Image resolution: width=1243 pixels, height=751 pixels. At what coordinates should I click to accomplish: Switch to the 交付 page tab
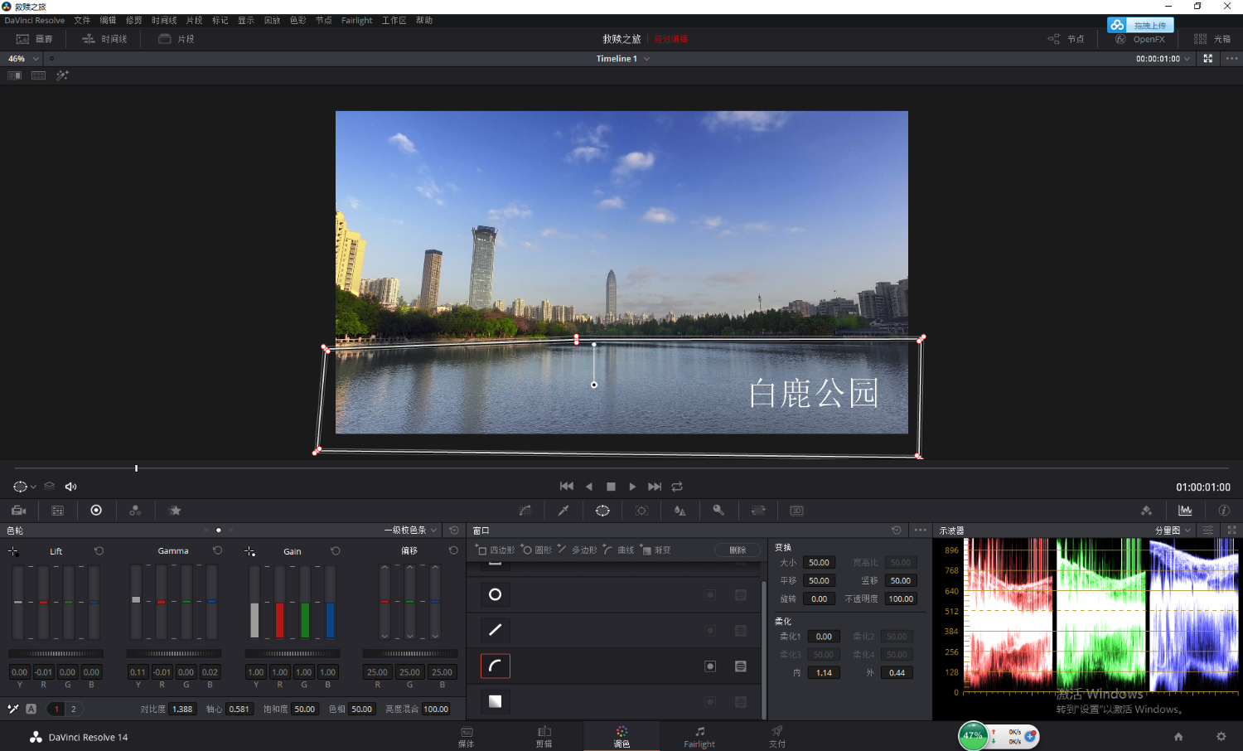[x=776, y=736]
